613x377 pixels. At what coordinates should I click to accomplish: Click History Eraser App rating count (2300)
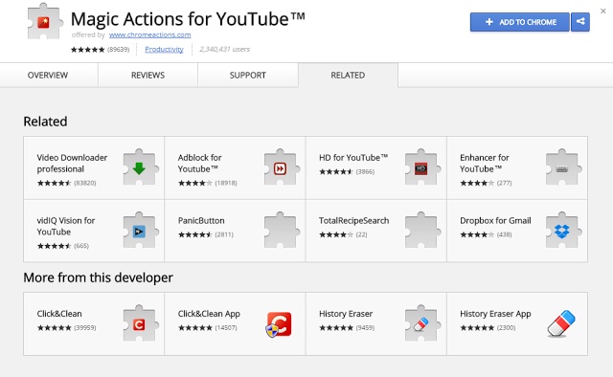click(x=507, y=328)
